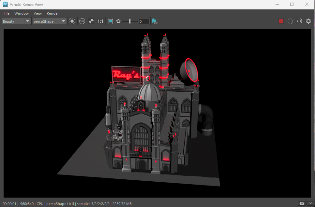
Task: Toggle the isolate selected circle icon
Action: pos(72,21)
